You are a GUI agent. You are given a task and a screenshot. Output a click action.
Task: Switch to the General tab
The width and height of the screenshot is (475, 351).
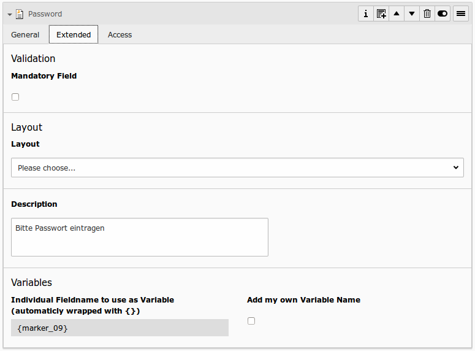25,35
